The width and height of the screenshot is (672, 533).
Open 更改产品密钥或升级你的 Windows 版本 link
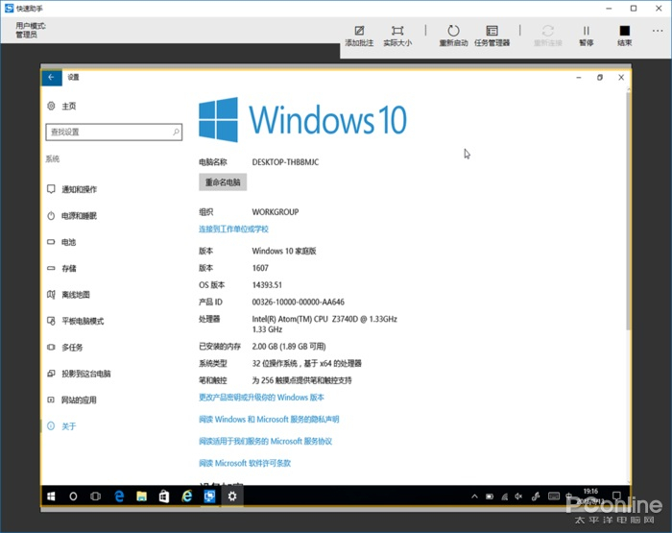(x=261, y=397)
